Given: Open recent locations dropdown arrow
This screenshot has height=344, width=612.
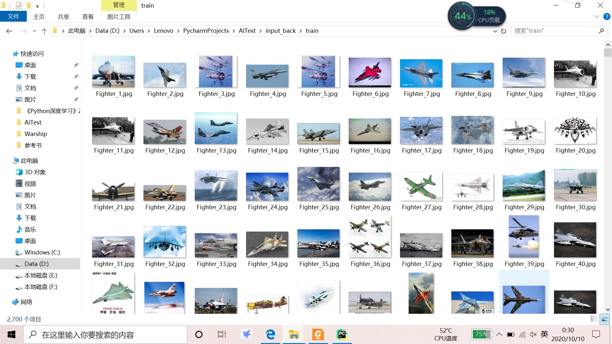Looking at the screenshot, I should tap(34, 31).
